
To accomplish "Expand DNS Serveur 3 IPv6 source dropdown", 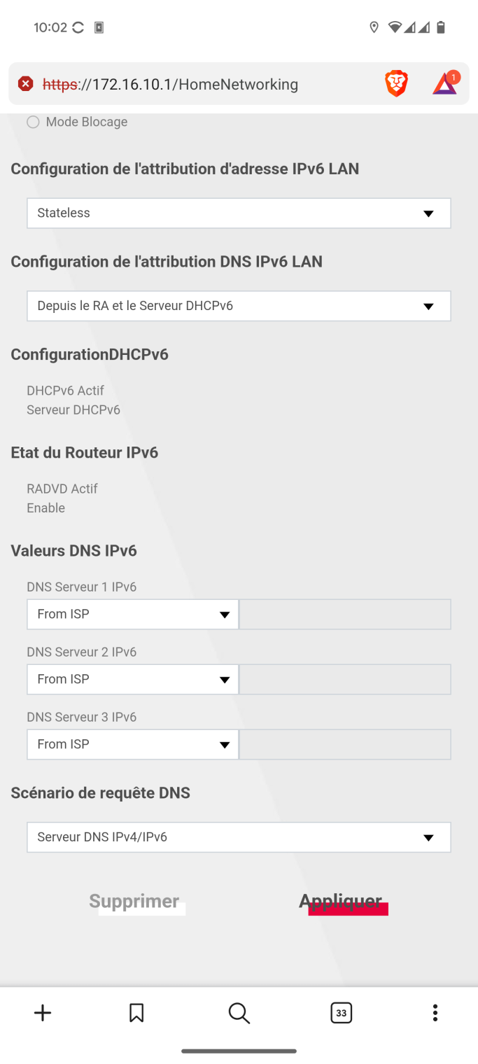I will click(133, 744).
